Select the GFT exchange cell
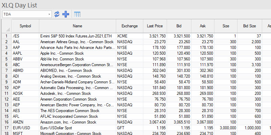This screenshot has width=271, height=135. 130,128
